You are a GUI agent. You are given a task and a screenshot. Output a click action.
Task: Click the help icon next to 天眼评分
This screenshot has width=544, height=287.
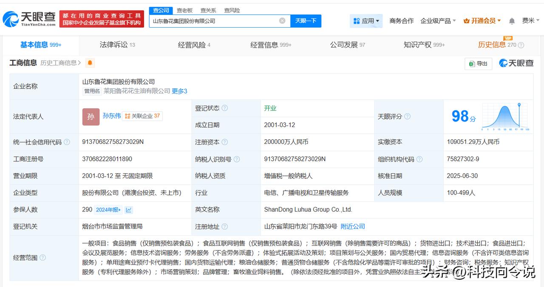click(x=408, y=116)
